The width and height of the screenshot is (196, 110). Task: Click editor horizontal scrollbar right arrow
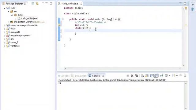pyautogui.click(x=180, y=68)
